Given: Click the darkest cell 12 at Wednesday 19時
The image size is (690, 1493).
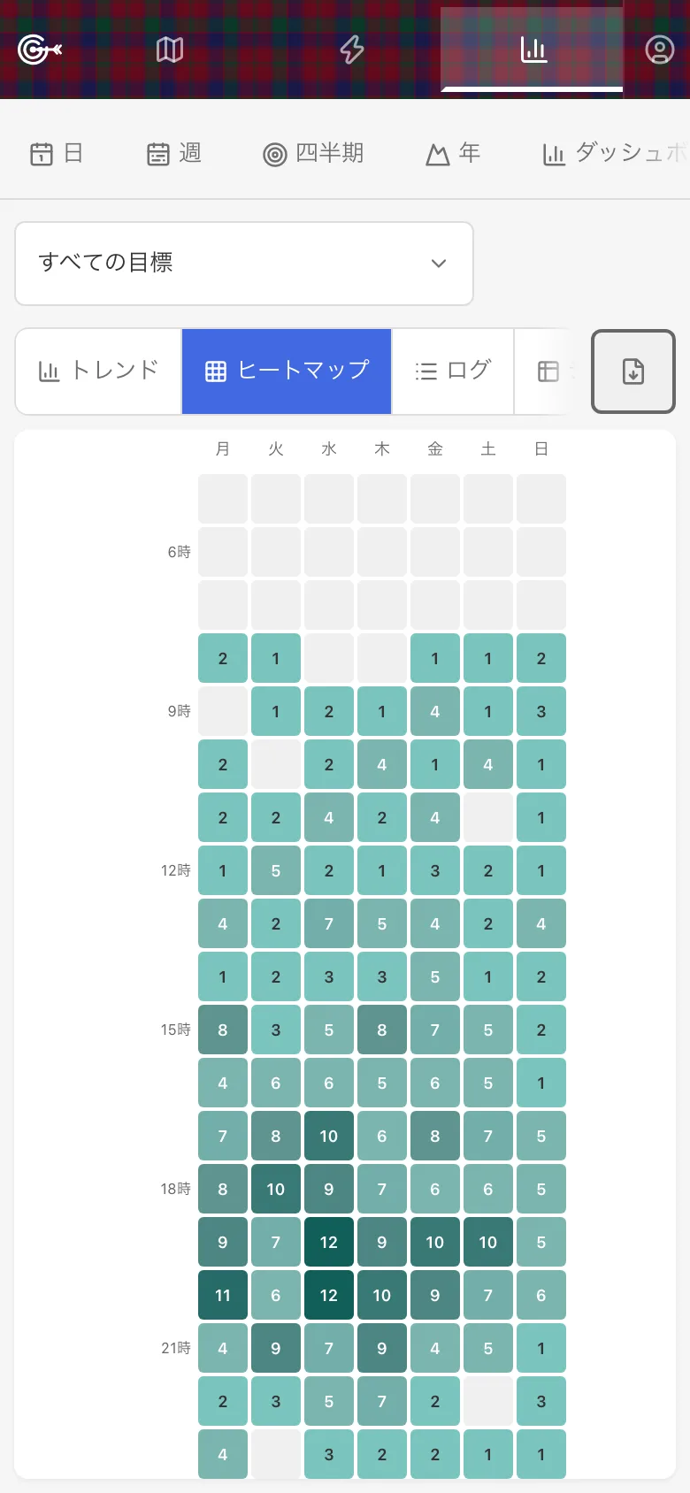Looking at the screenshot, I should (329, 1242).
